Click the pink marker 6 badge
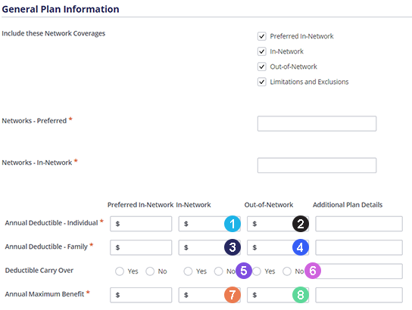Image resolution: width=412 pixels, height=310 pixels. (313, 271)
